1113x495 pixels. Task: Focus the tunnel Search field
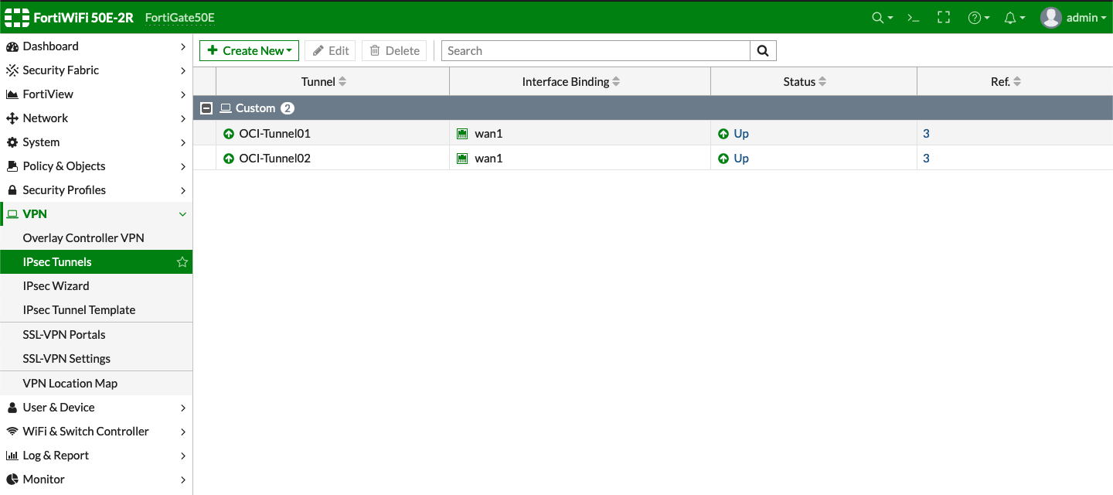[596, 51]
